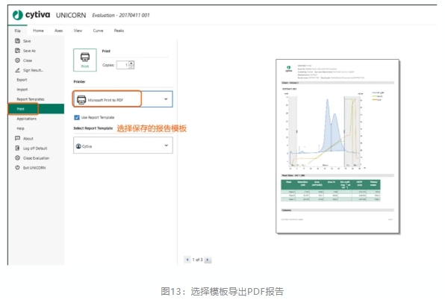Switch to the Home tab
Image resolution: width=445 pixels, height=300 pixels.
click(38, 31)
